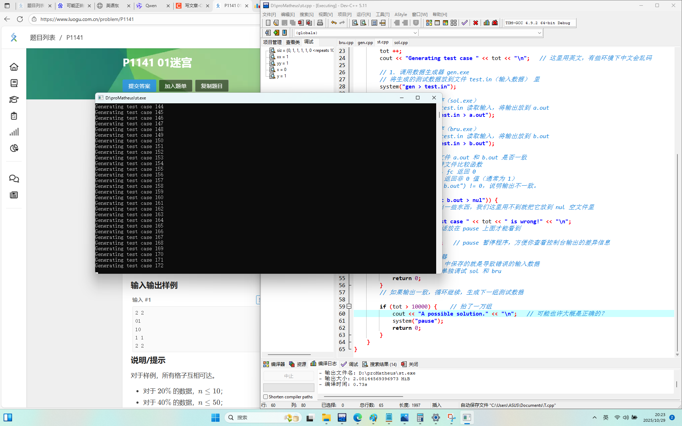Click the Debug checkmark toolbar icon
Image resolution: width=682 pixels, height=426 pixels.
pos(465,23)
